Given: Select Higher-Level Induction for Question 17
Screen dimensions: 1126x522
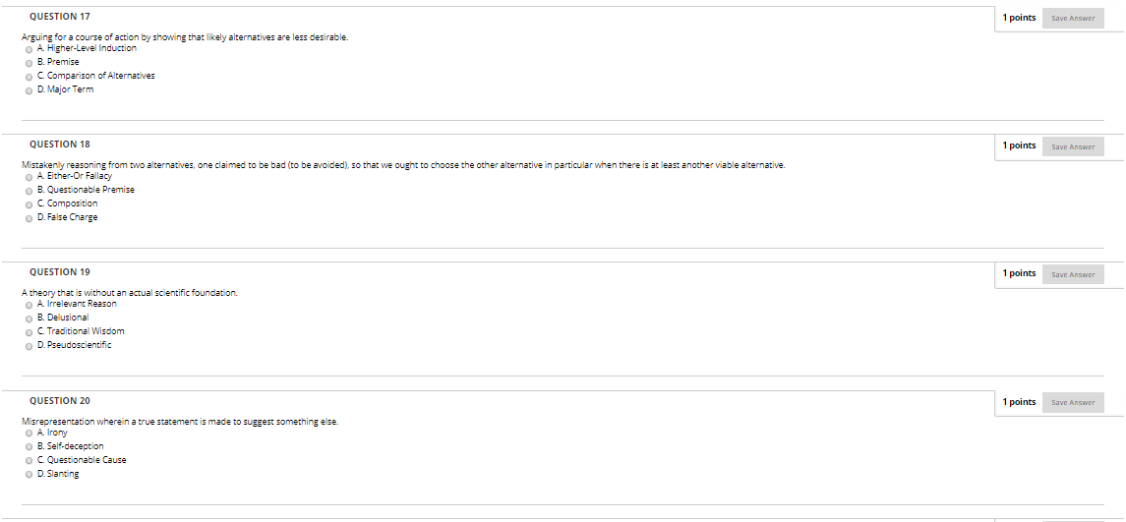Looking at the screenshot, I should (29, 49).
